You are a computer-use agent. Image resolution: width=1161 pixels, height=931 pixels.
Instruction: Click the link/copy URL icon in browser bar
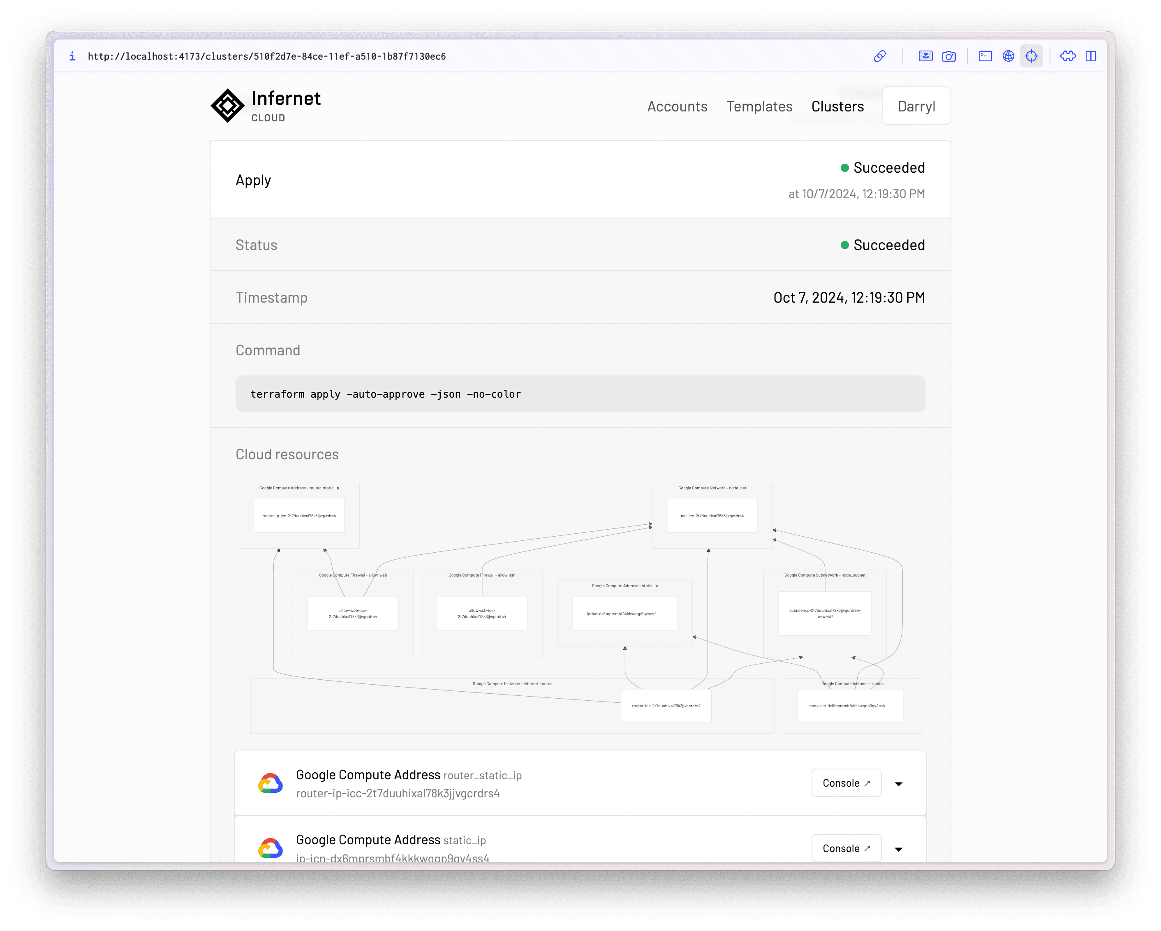pos(878,56)
